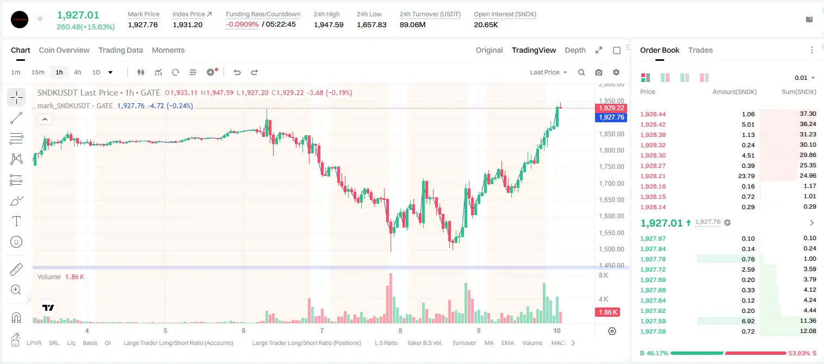Click the undo arrow in chart toolbar
Screen dimensions: 824x364
237,72
